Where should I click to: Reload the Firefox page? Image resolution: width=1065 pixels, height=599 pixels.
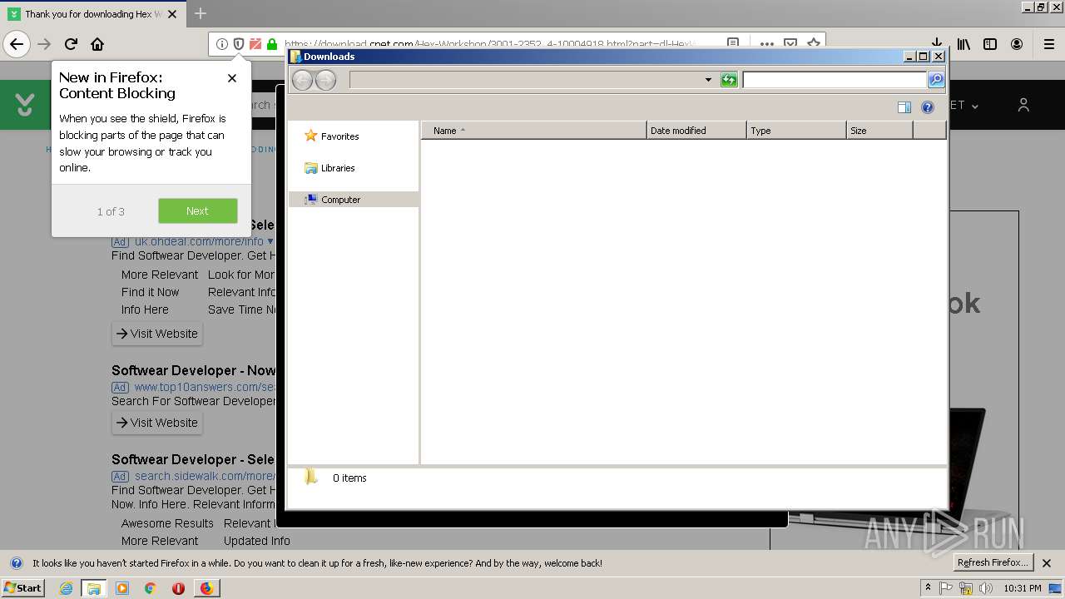pos(71,44)
